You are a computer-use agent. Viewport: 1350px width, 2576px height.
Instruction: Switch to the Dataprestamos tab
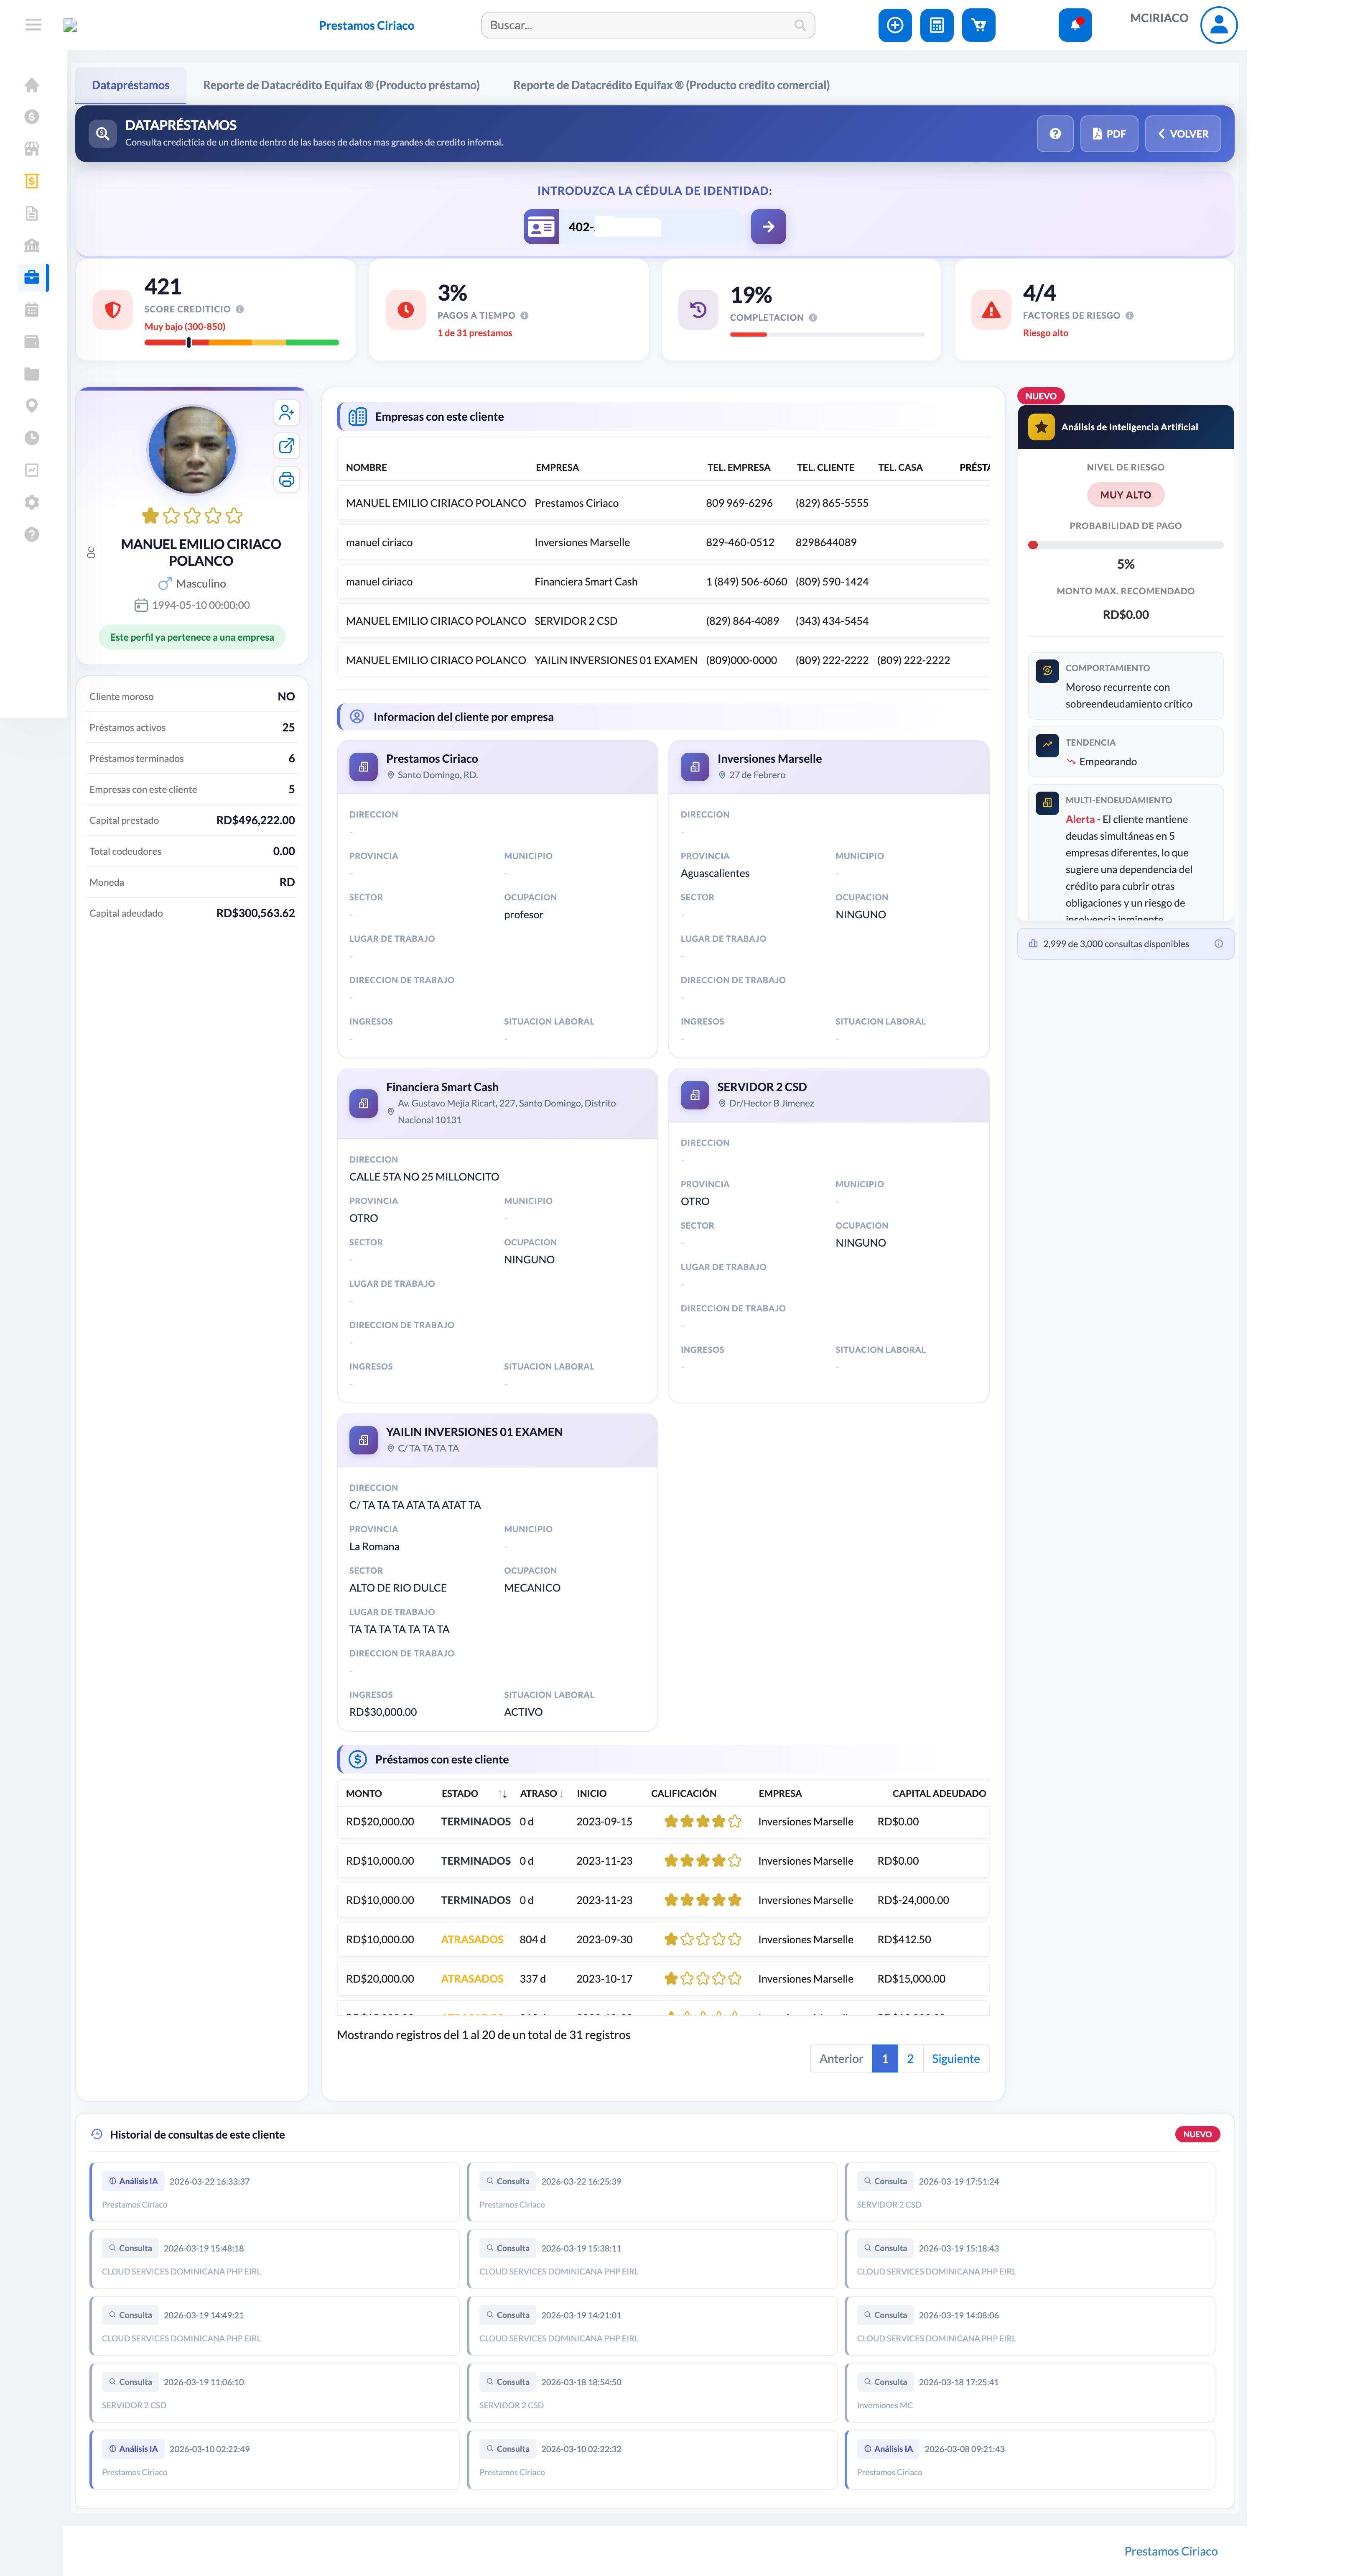[131, 85]
